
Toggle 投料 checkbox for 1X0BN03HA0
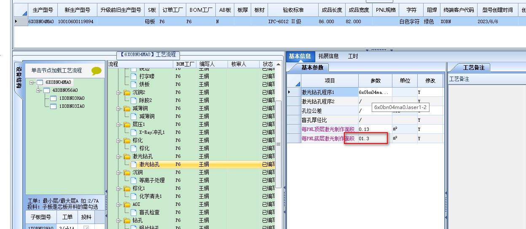point(86,227)
